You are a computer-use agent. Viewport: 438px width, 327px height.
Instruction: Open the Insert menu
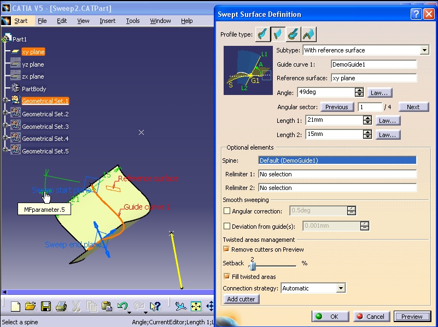107,21
